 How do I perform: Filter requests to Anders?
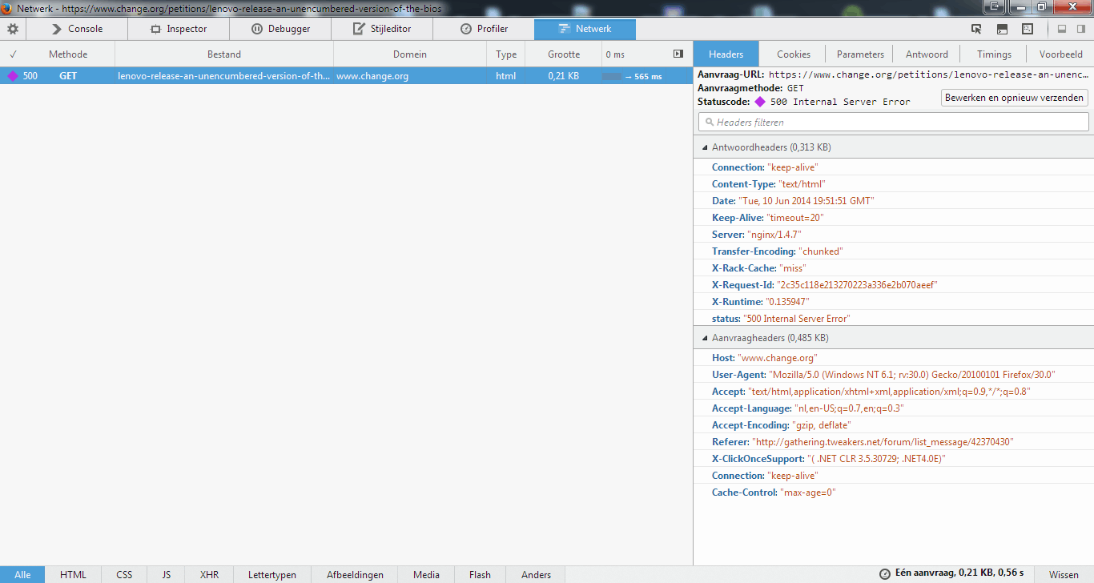coord(536,574)
